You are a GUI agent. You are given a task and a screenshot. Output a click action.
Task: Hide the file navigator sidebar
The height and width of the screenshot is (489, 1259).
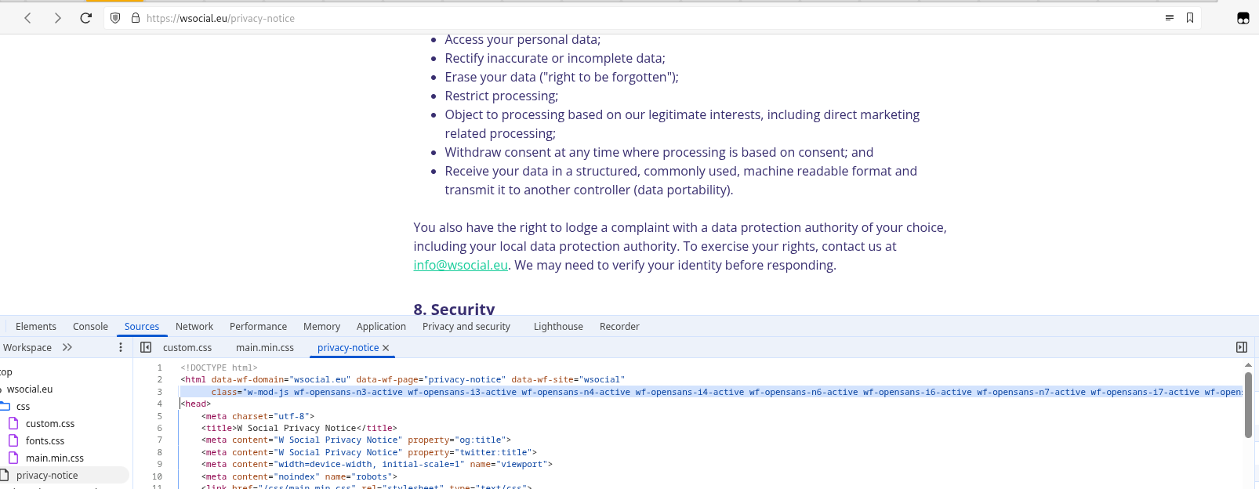click(x=146, y=347)
